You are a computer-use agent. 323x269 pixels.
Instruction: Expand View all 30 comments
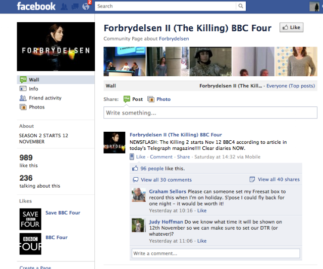pyautogui.click(x=166, y=180)
